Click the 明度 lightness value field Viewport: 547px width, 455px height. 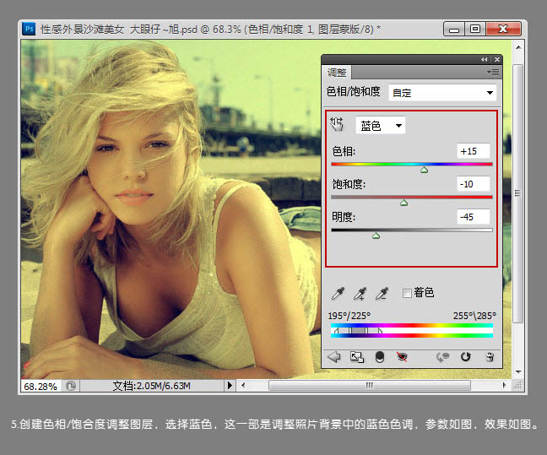[473, 217]
